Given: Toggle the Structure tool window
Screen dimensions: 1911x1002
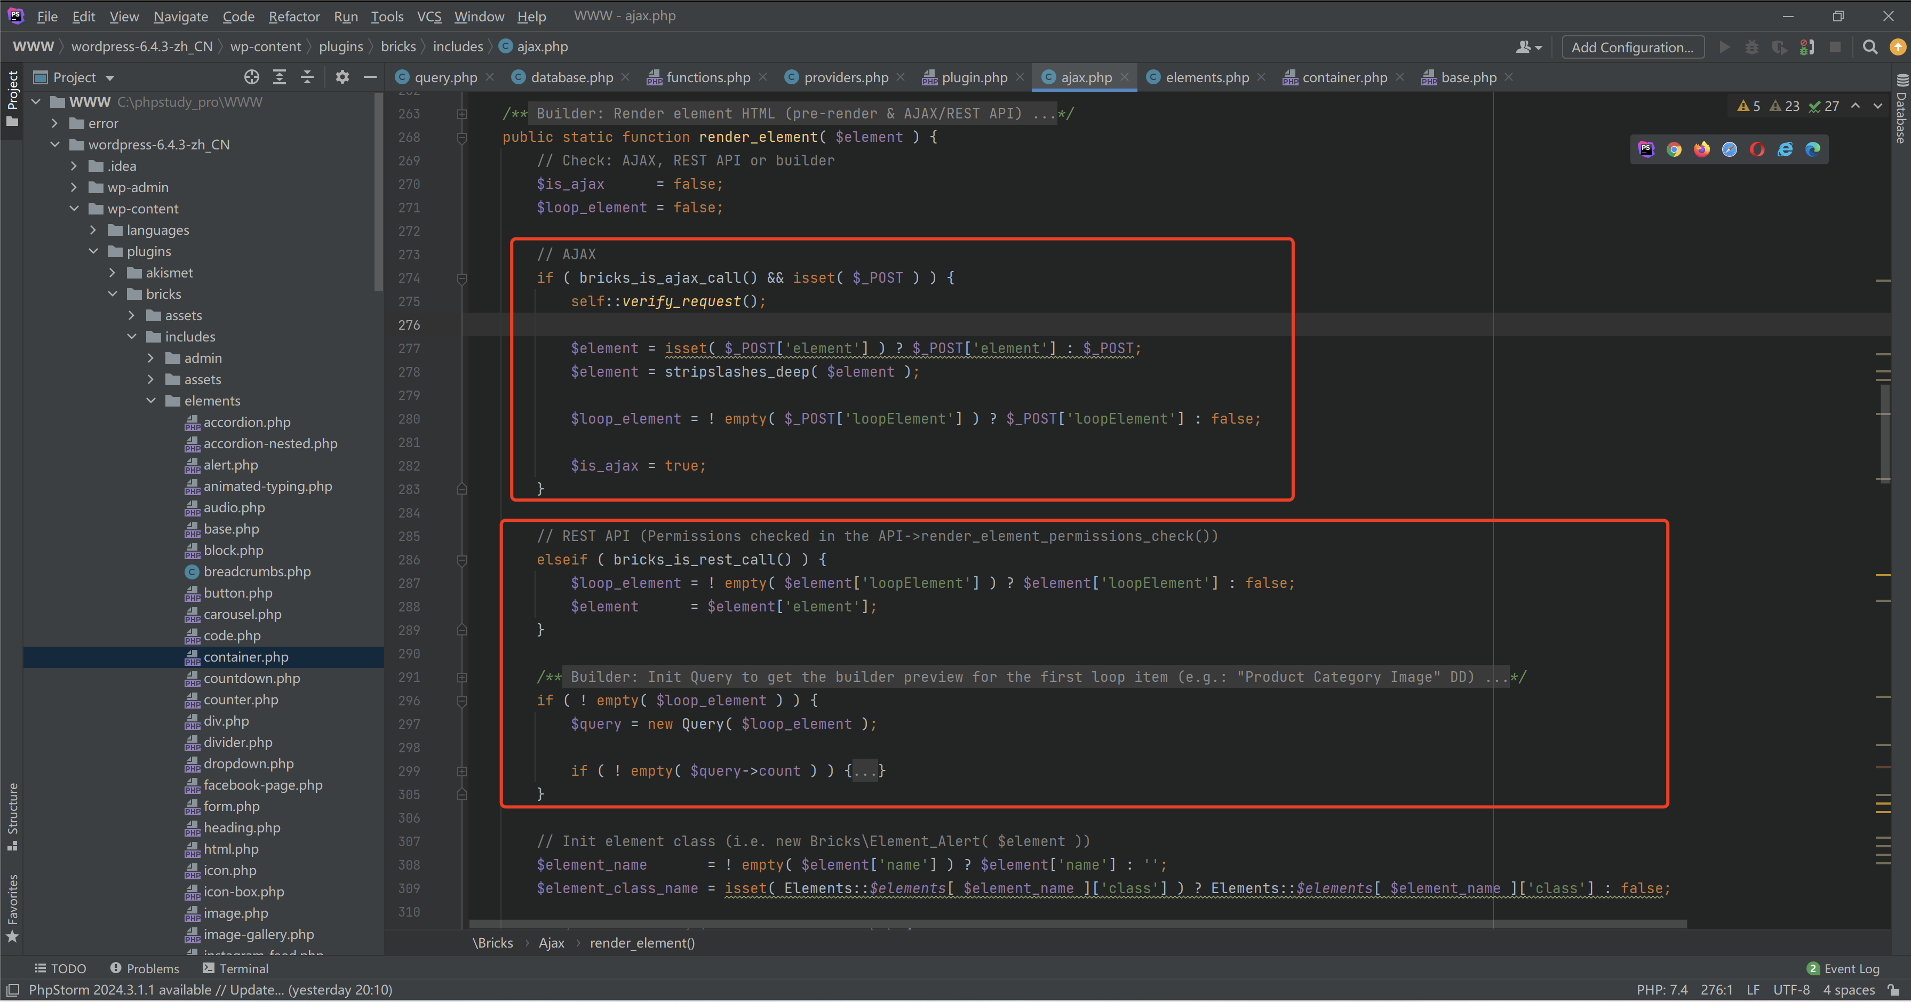Looking at the screenshot, I should pos(12,816).
